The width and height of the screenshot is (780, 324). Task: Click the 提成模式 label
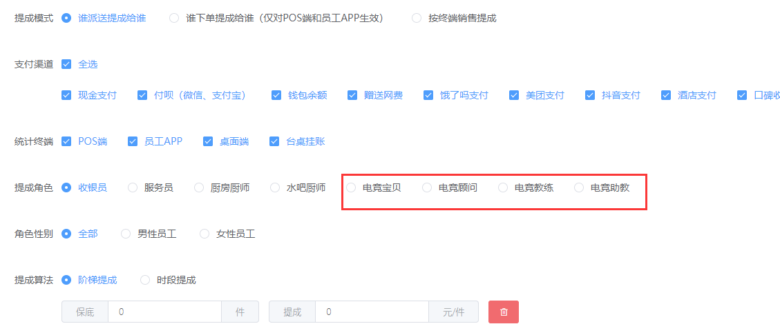(x=34, y=19)
